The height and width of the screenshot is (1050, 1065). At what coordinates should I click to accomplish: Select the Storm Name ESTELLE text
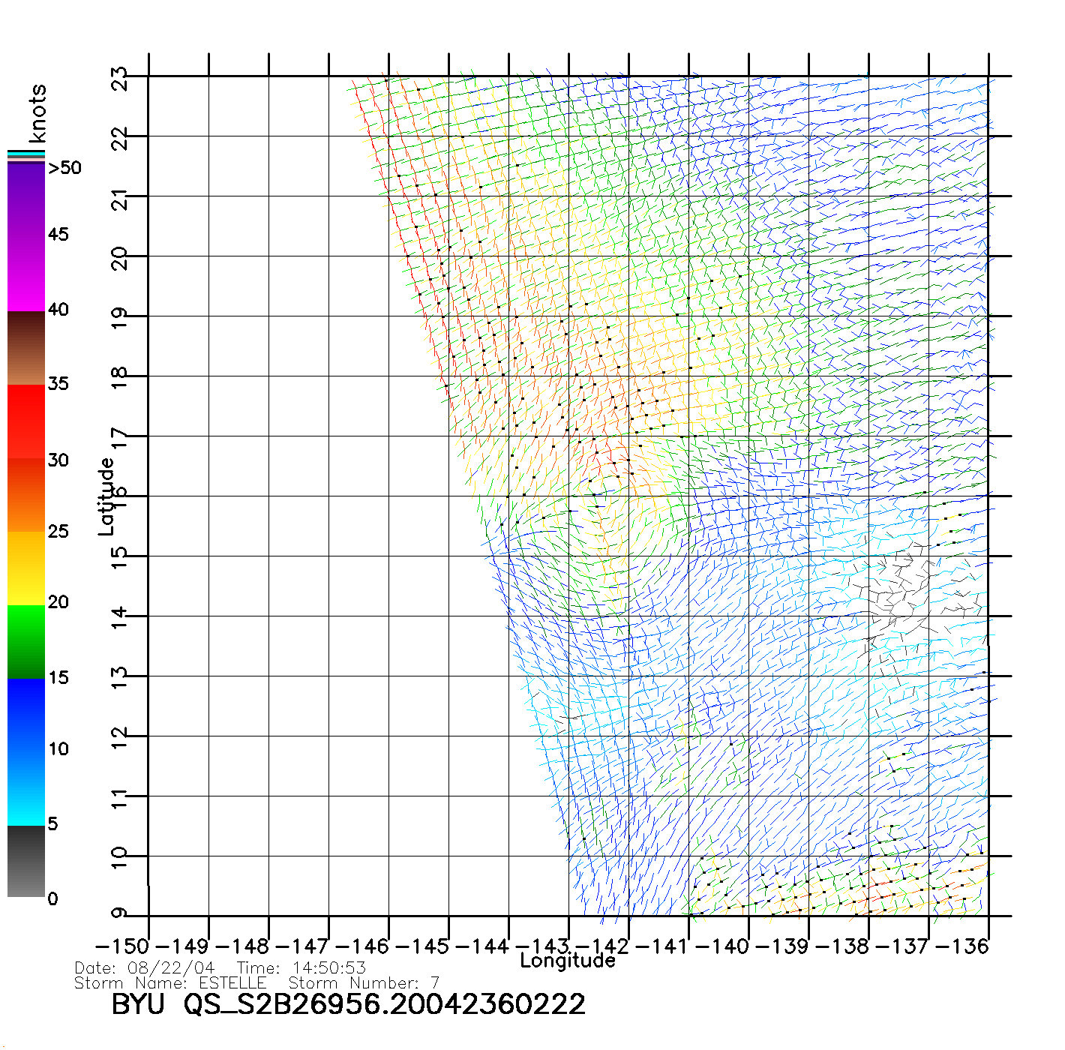pyautogui.click(x=170, y=982)
